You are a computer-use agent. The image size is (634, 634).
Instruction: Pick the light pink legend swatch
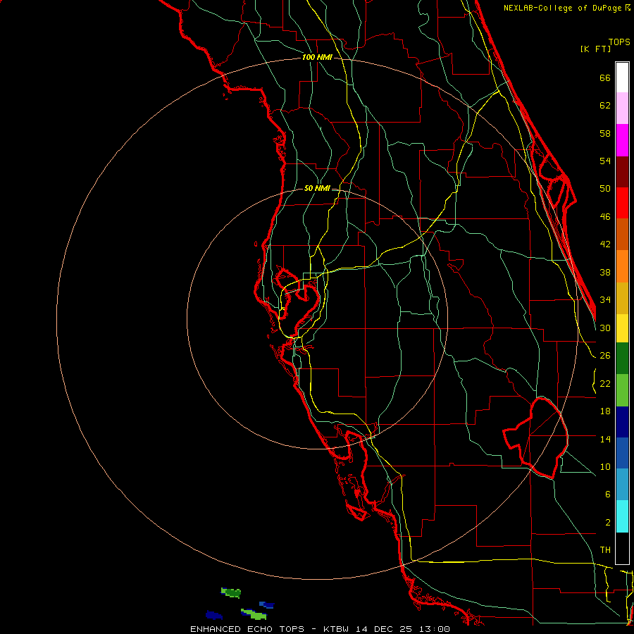[x=622, y=108]
